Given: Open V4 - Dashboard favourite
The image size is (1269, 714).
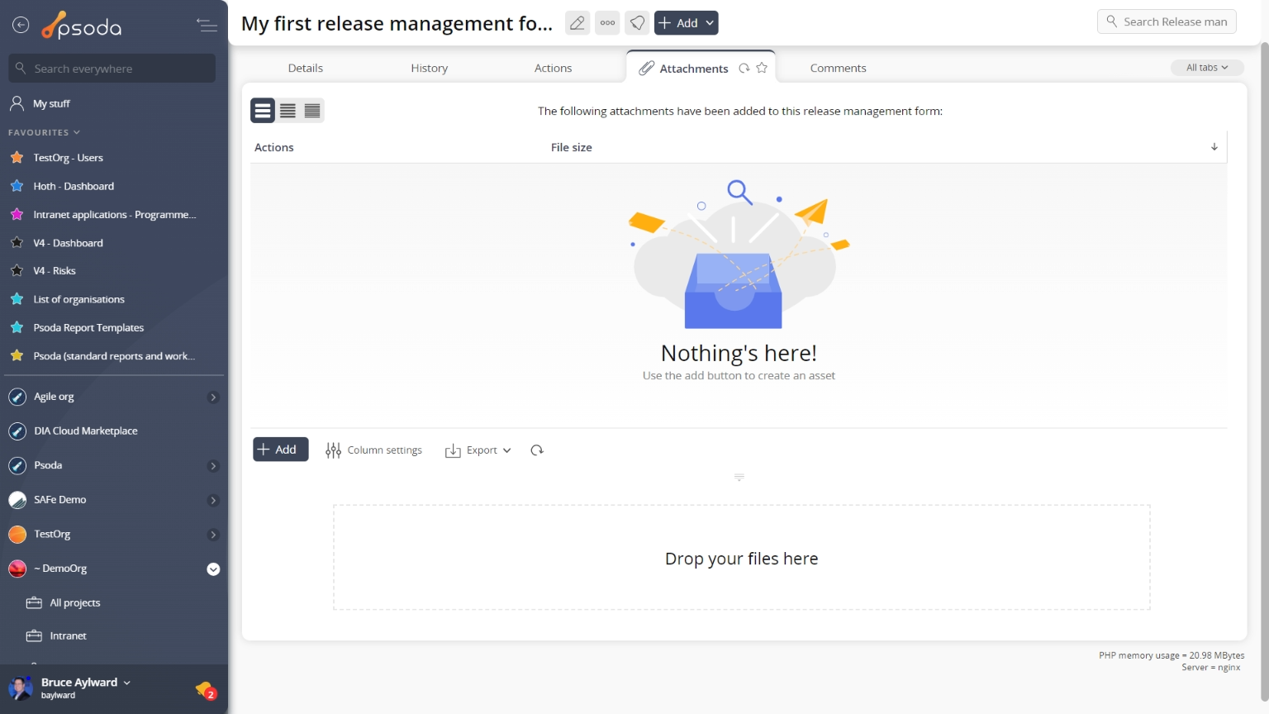Looking at the screenshot, I should pyautogui.click(x=68, y=243).
